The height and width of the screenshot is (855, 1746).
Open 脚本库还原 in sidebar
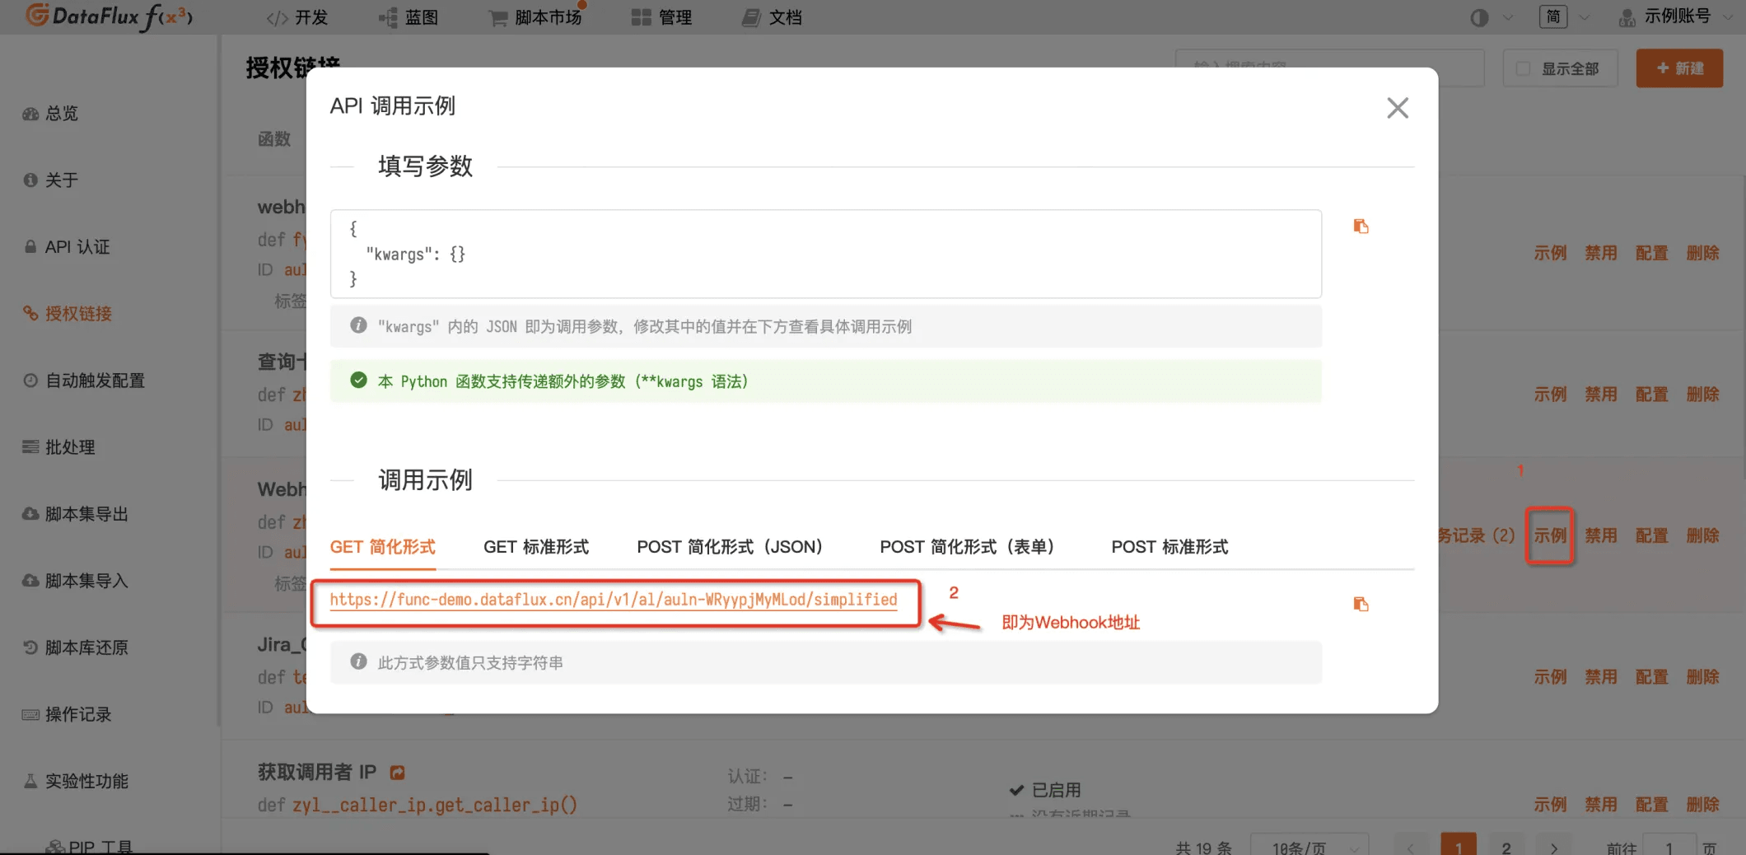tap(75, 647)
